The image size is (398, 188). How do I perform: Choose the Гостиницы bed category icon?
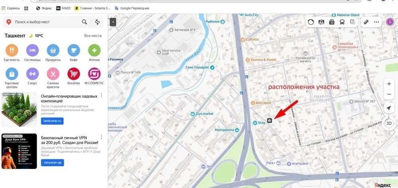click(x=33, y=50)
